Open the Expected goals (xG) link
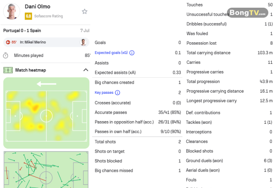Image resolution: width=276 pixels, height=188 pixels. click(111, 53)
